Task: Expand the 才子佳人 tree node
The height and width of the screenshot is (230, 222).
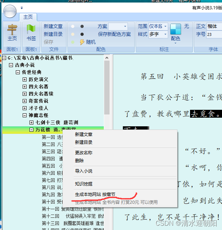Action: (24, 108)
